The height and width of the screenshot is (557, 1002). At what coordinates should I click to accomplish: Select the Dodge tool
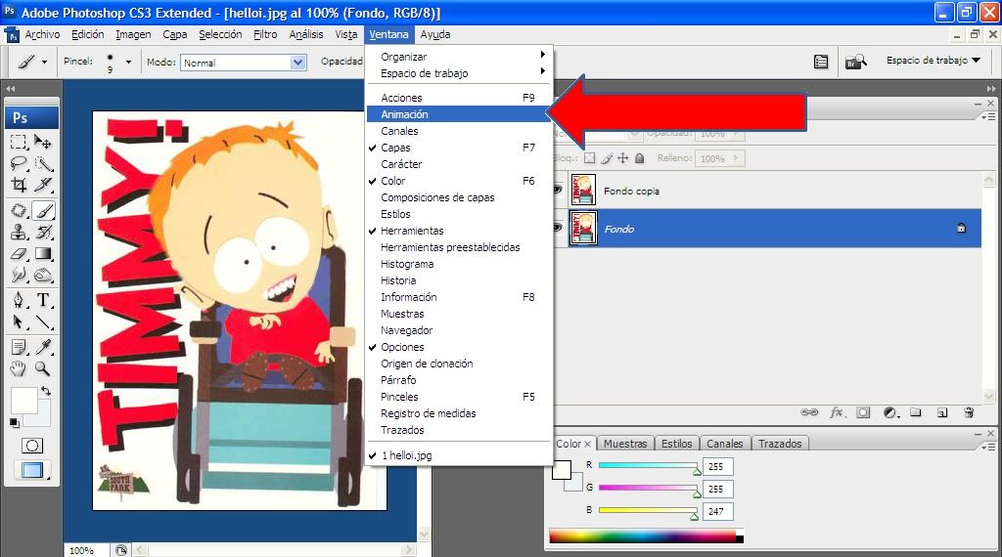point(43,276)
